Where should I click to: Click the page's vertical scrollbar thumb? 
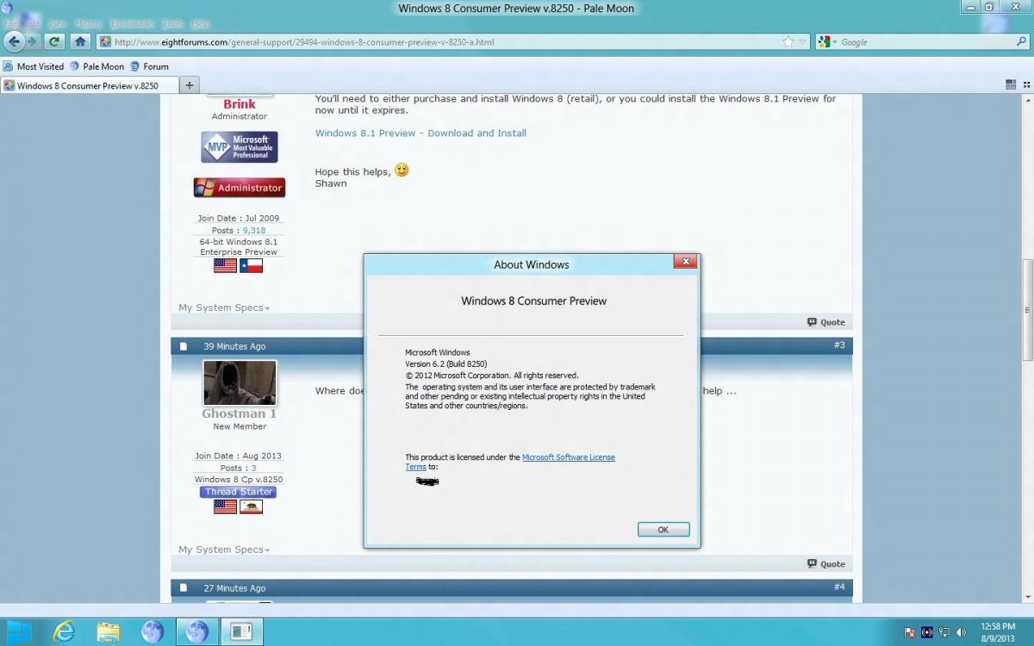coord(1027,310)
